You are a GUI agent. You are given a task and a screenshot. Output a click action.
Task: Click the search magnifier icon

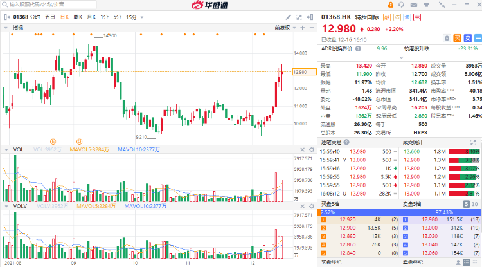pos(4,5)
